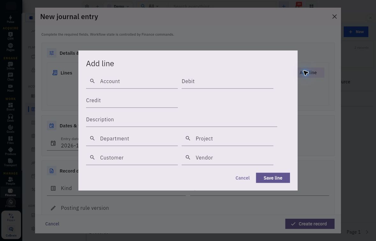Click the Entry date calendar icon
The image size is (376, 241).
tap(53, 143)
